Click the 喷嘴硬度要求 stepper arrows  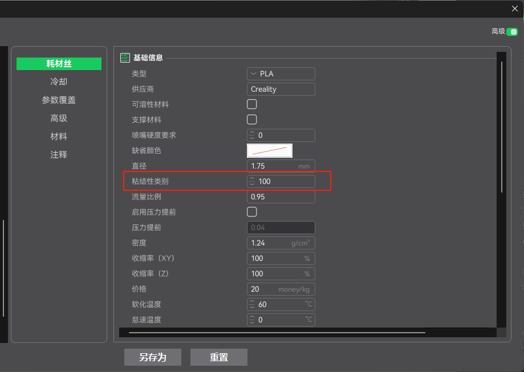pos(253,135)
